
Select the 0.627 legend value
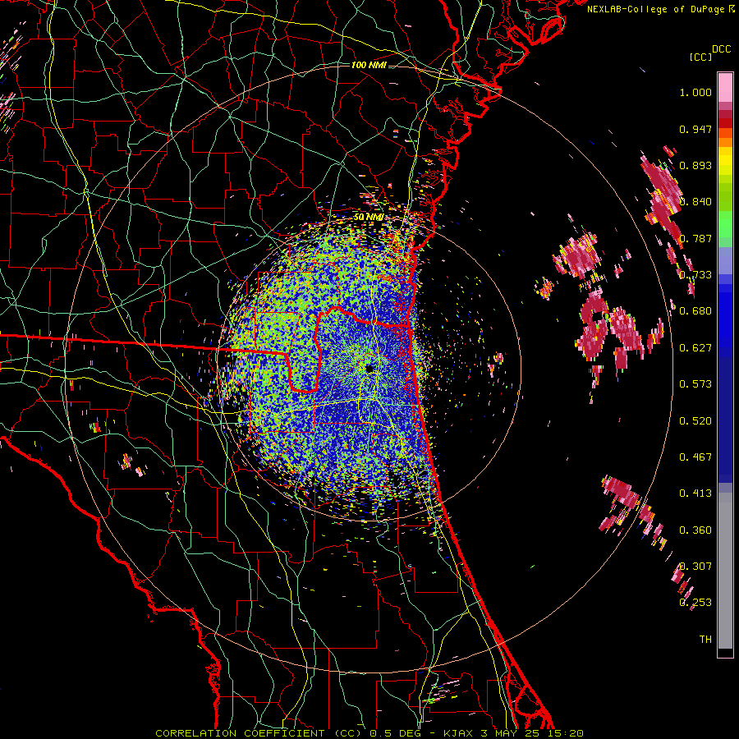coord(695,348)
